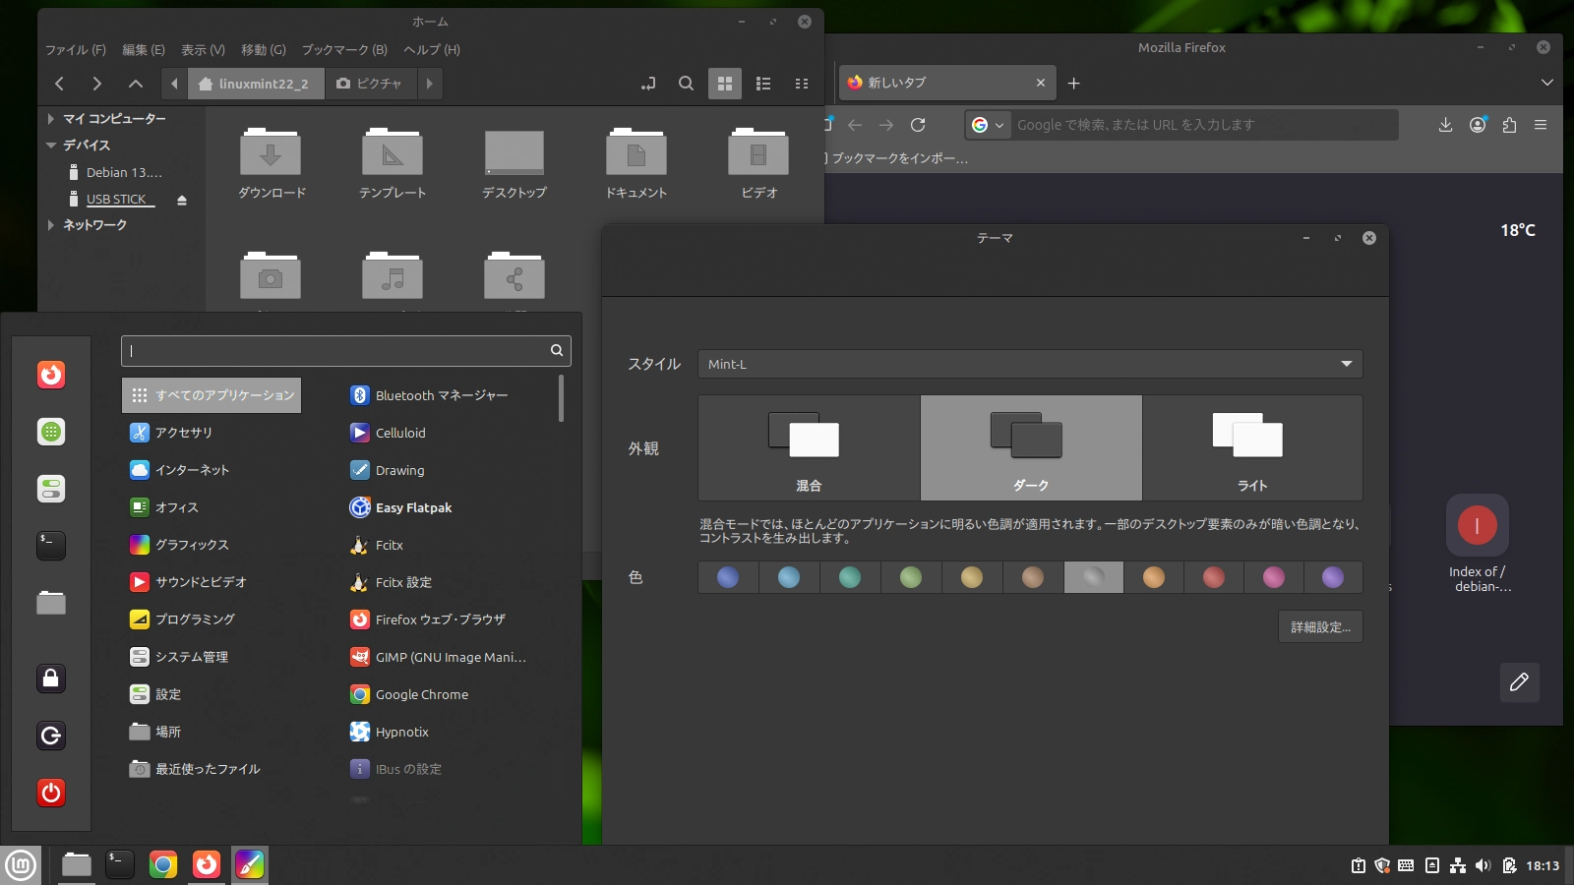
Task: Click the lock screen icon in menu
Action: pos(51,678)
